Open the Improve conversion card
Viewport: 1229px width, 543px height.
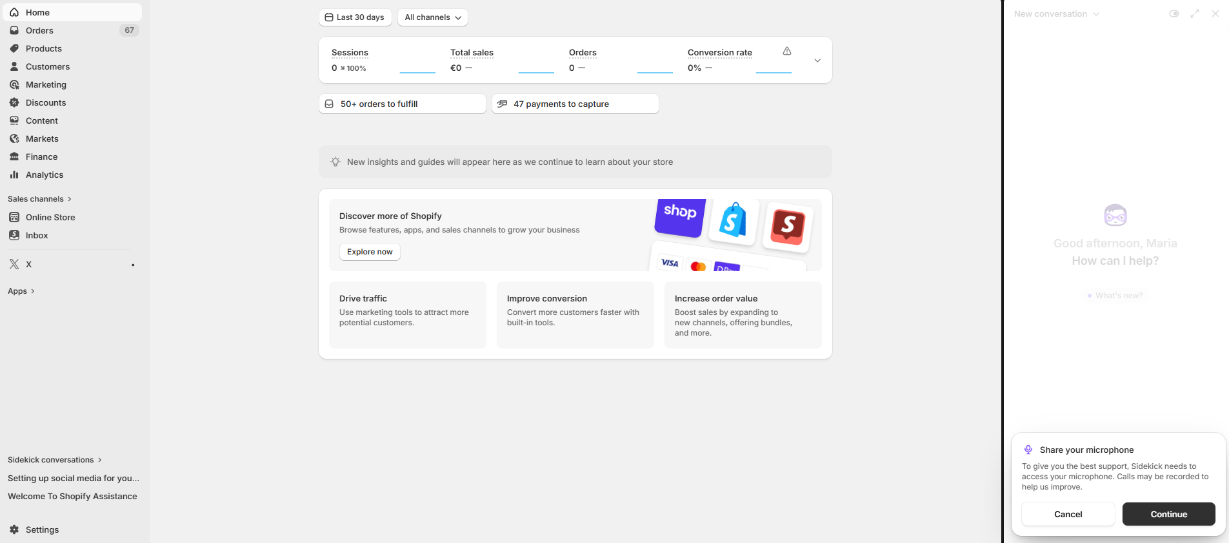[x=575, y=315]
